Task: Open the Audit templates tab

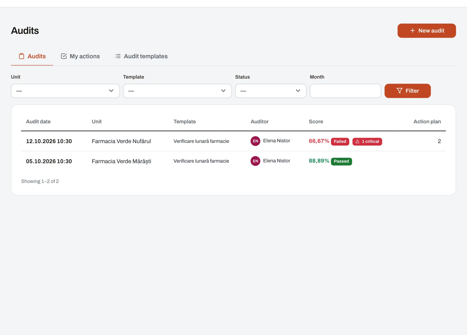Action: (x=141, y=56)
